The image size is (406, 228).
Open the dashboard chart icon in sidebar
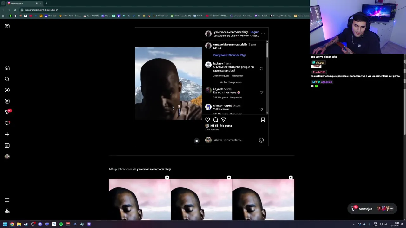click(x=7, y=146)
